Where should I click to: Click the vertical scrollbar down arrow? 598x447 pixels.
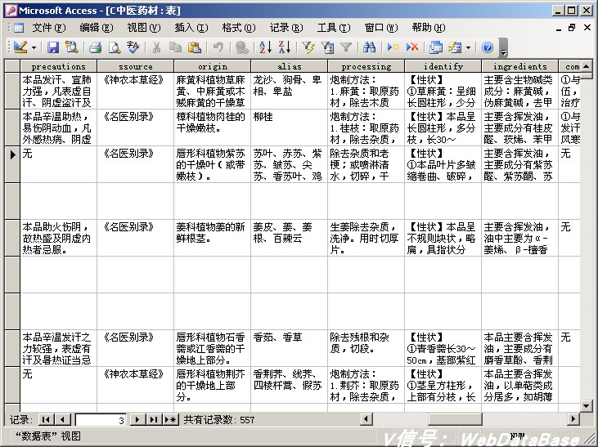tap(587, 405)
